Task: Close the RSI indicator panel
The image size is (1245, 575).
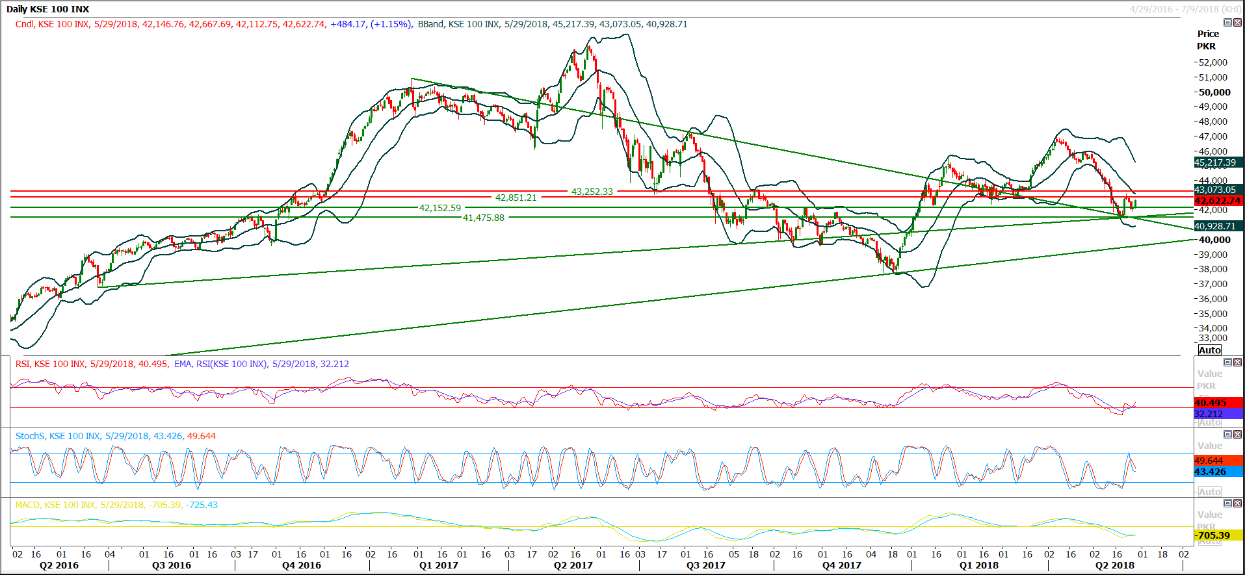Action: (1237, 362)
